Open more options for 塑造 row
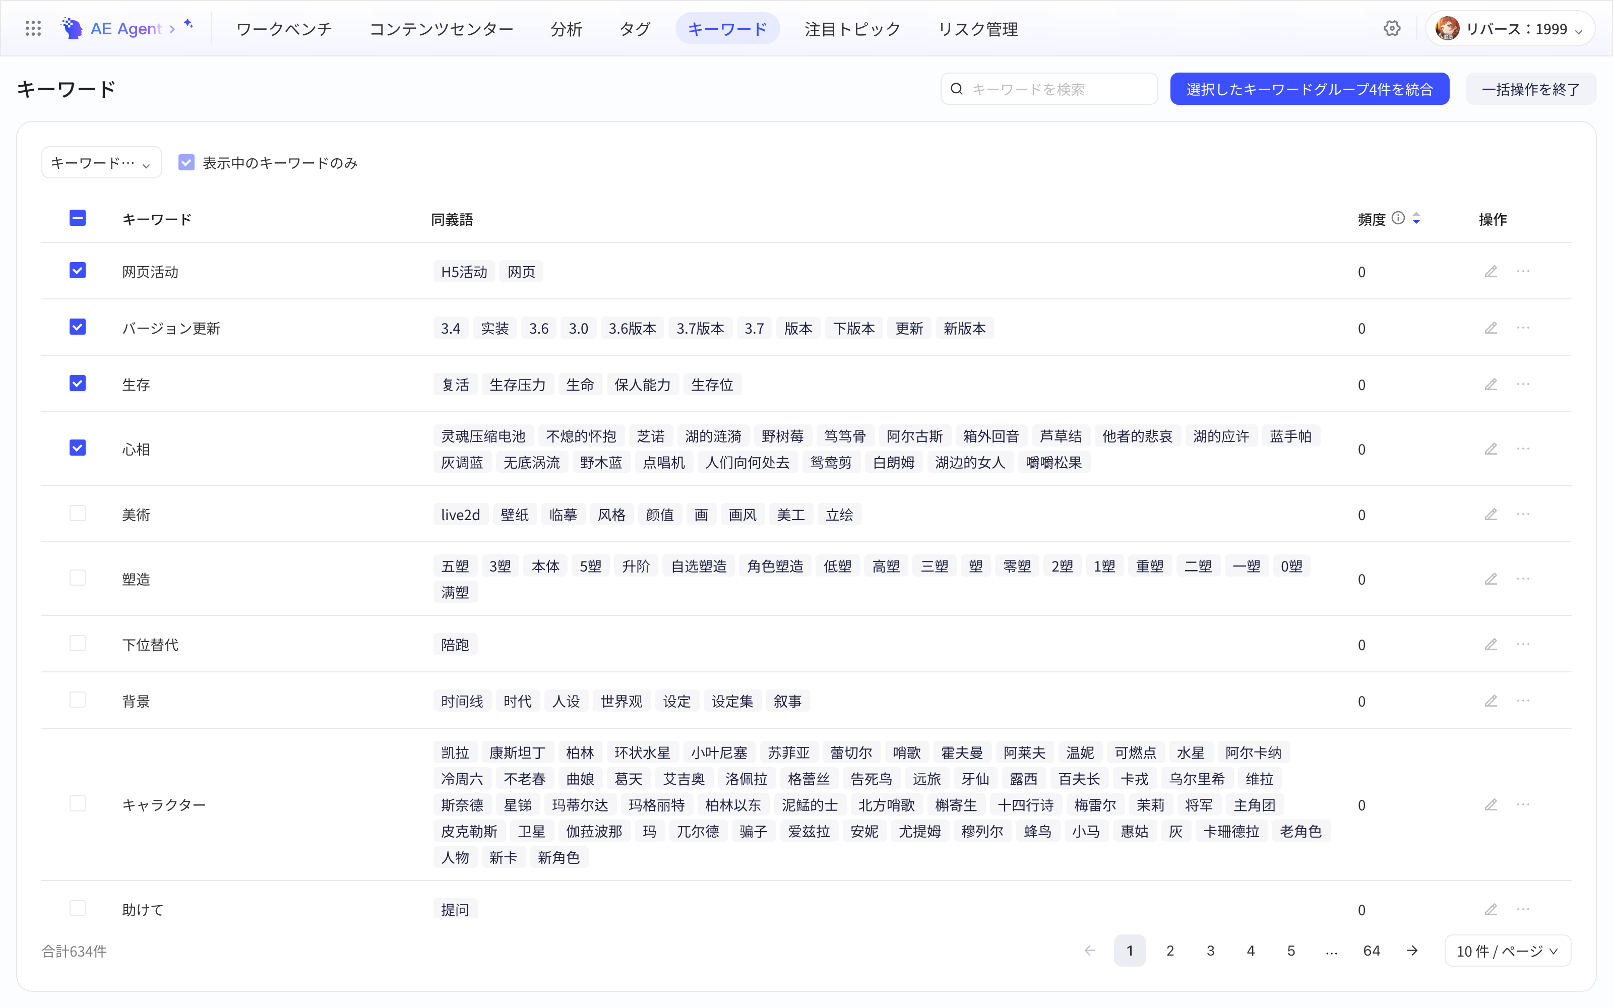Image resolution: width=1613 pixels, height=1008 pixels. pos(1523,579)
